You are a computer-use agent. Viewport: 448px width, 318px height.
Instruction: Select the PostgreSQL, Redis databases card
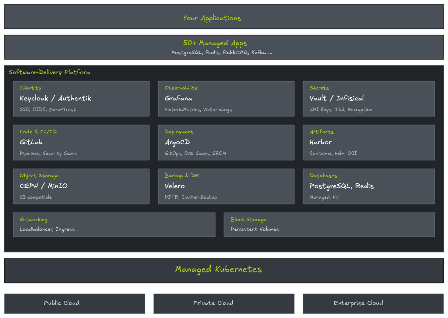[369, 186]
